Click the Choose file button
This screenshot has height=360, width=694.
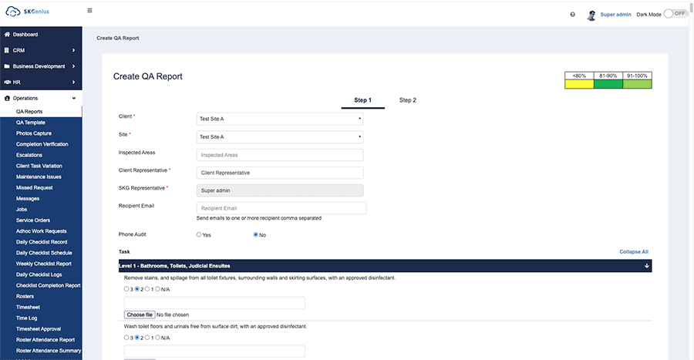(x=140, y=315)
